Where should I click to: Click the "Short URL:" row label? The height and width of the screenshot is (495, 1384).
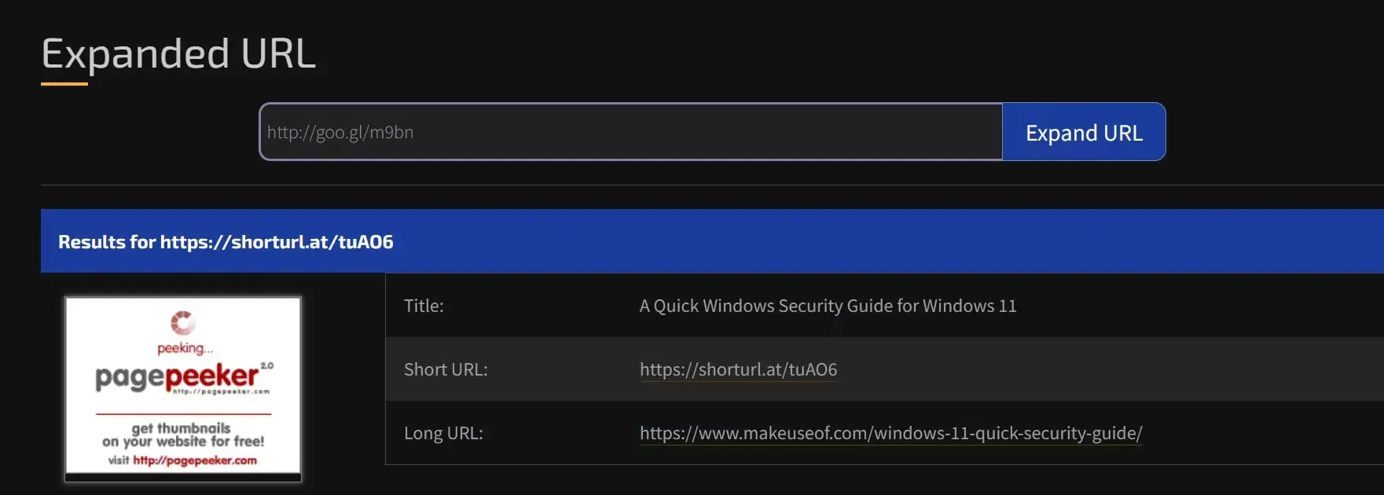[446, 369]
